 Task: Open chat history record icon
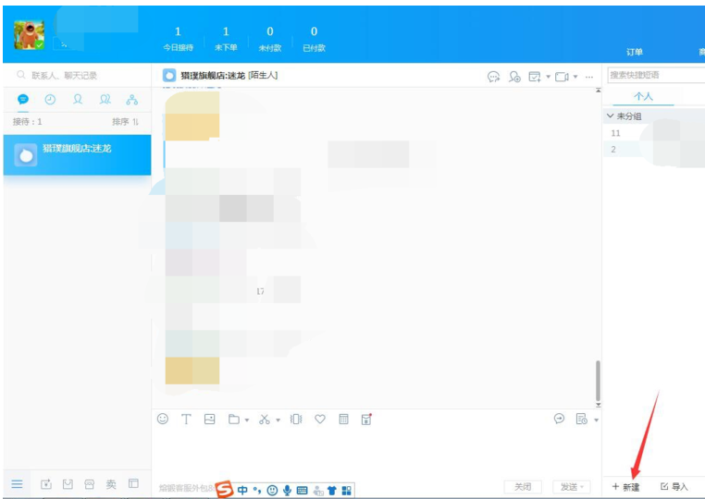(581, 419)
